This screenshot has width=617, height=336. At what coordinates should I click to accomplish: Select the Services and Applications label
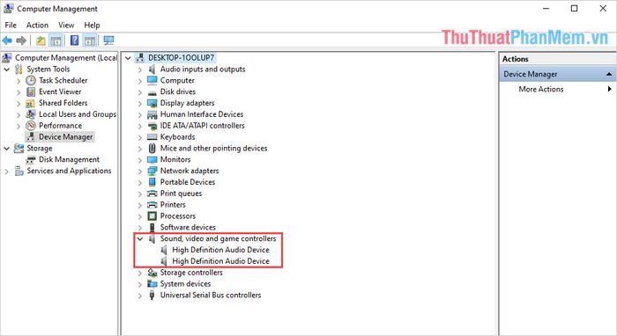coord(69,172)
